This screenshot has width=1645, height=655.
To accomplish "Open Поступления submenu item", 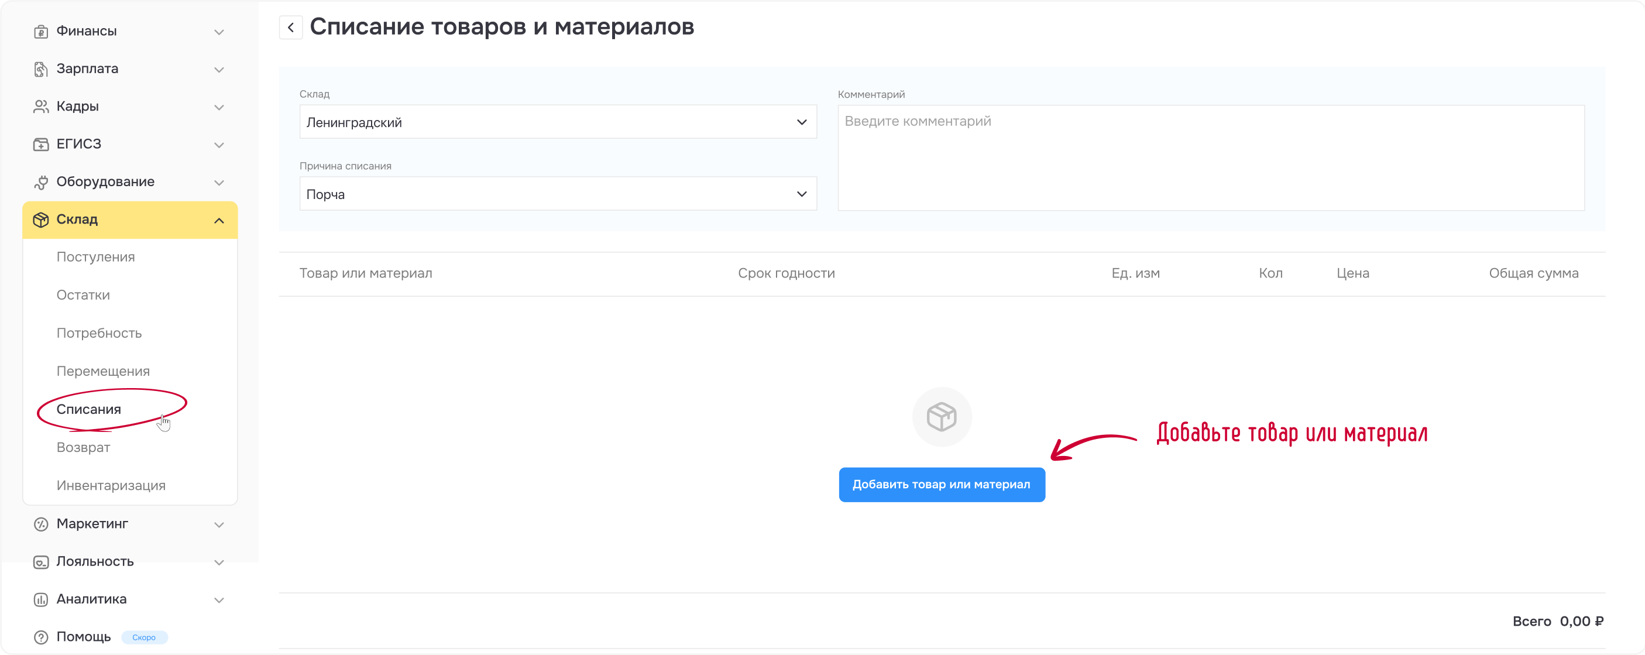I will tap(96, 257).
